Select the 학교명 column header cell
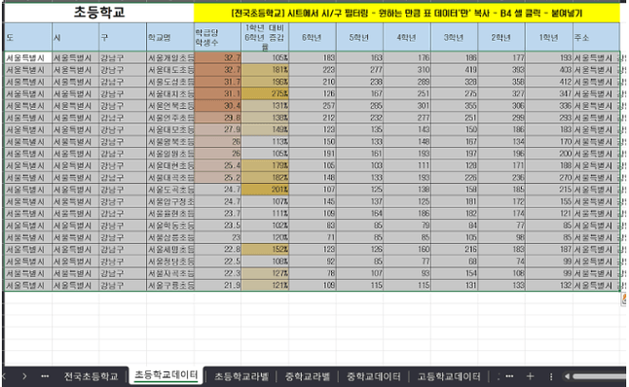The width and height of the screenshot is (629, 387). click(x=170, y=37)
